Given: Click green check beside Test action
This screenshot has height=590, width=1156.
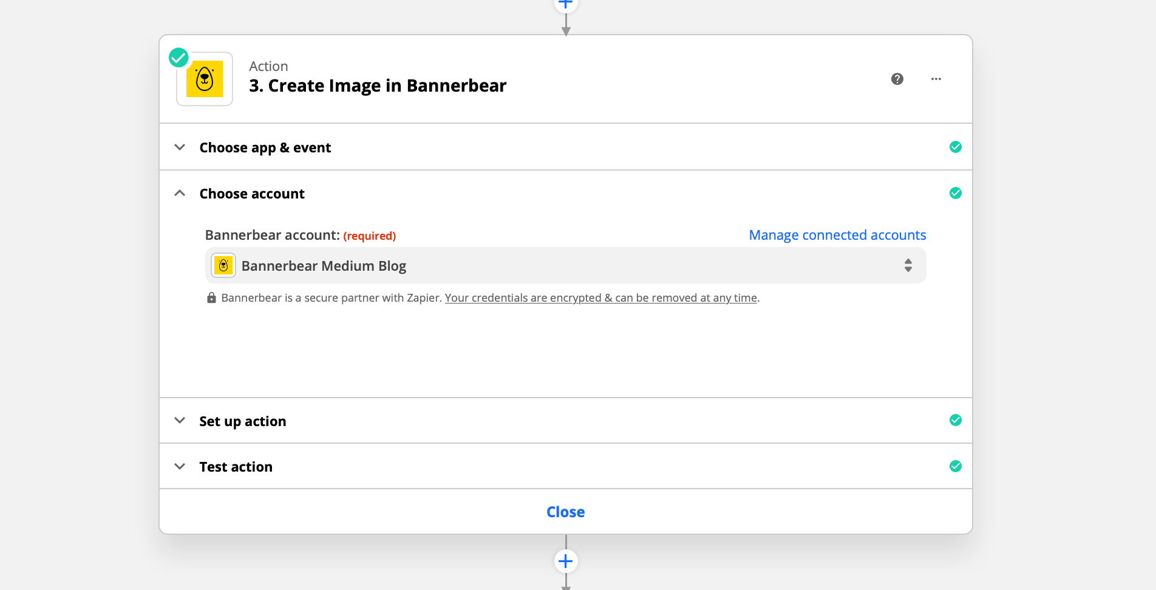Looking at the screenshot, I should (x=955, y=466).
